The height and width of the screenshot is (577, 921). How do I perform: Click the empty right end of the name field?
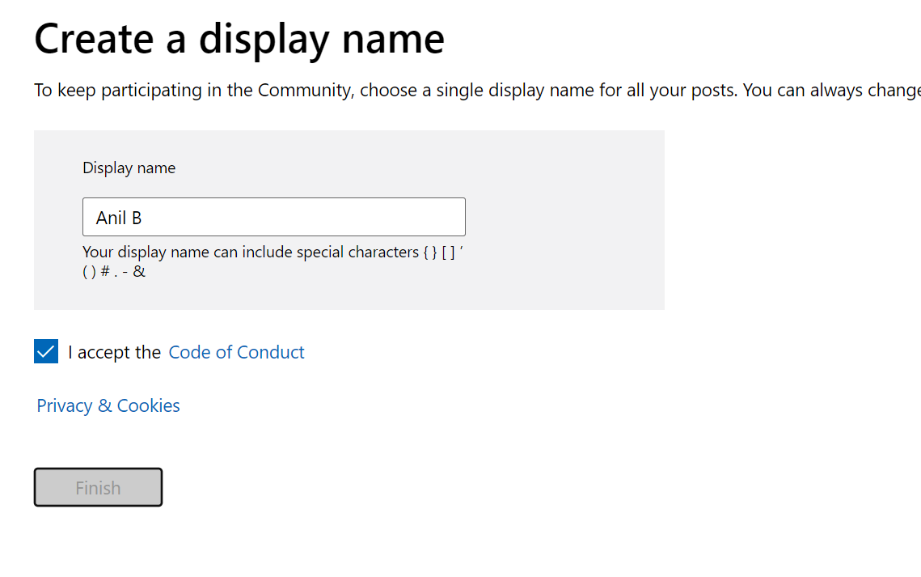404,217
